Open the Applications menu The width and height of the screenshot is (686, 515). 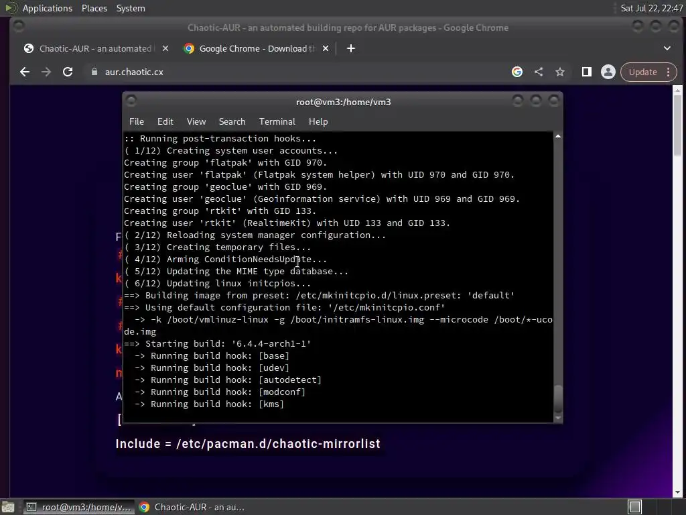click(x=48, y=8)
